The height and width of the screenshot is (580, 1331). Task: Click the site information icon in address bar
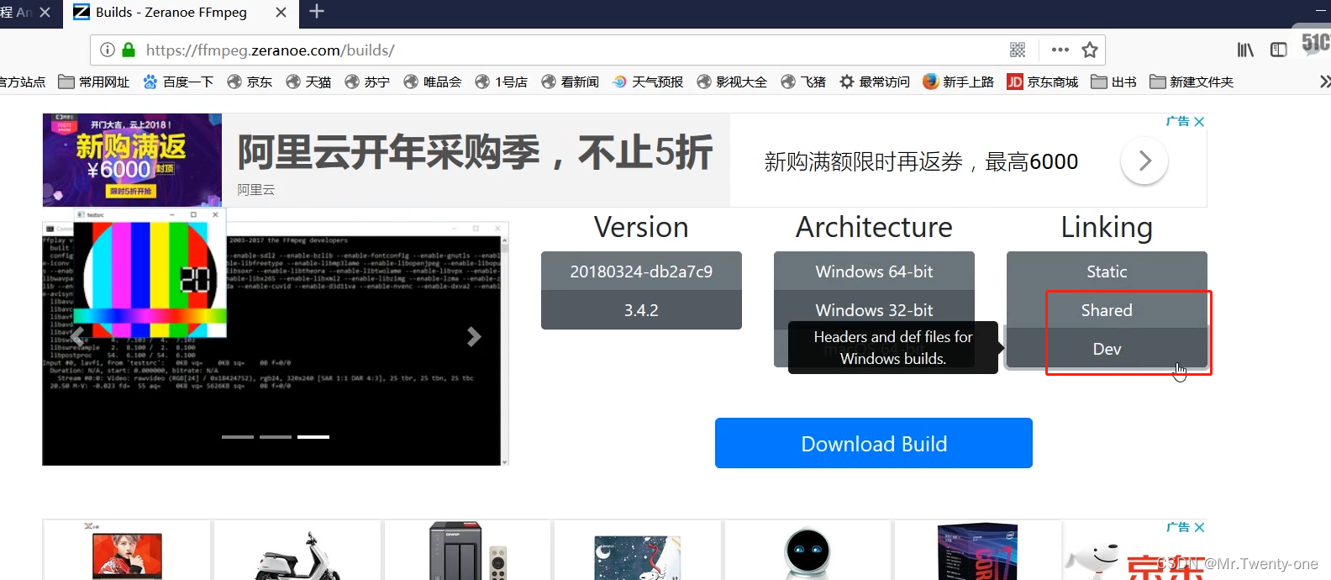(108, 50)
